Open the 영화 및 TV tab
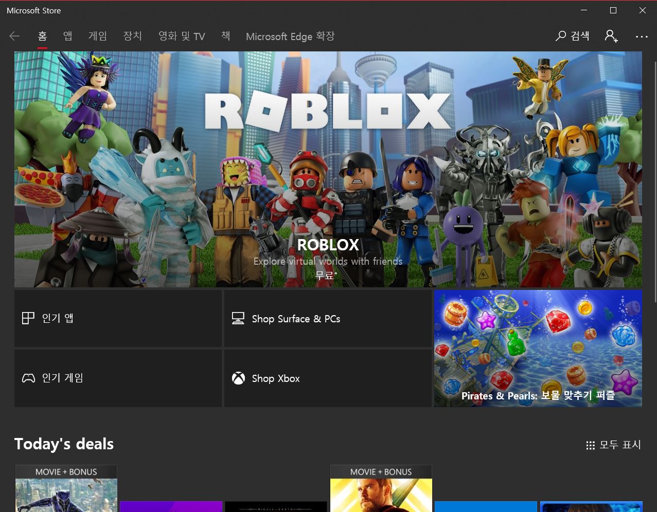This screenshot has height=512, width=657. click(182, 36)
